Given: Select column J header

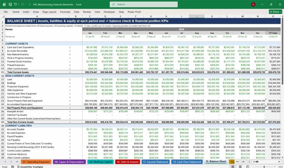Looking at the screenshot, I should (x=197, y=16).
